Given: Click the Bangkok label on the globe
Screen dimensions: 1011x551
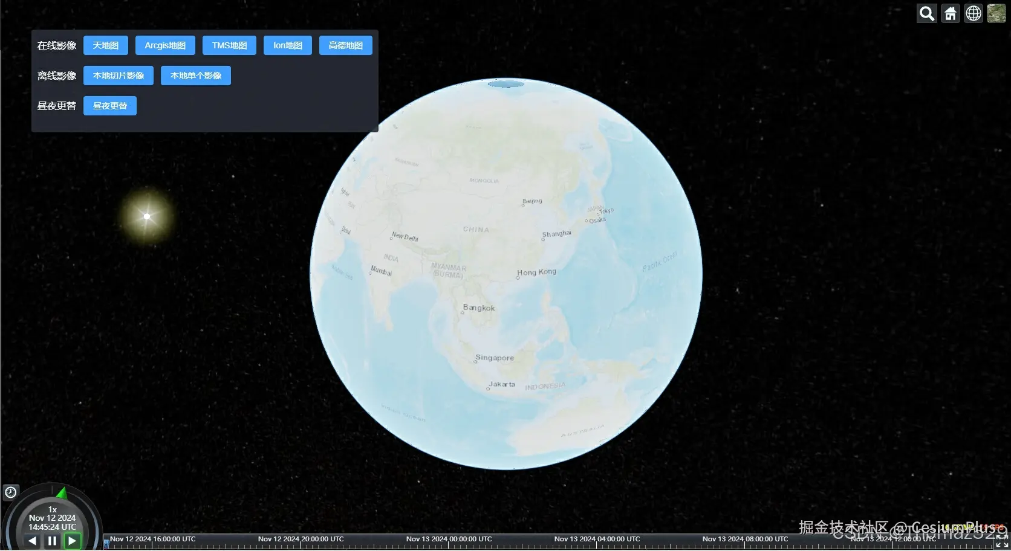Looking at the screenshot, I should [x=479, y=308].
